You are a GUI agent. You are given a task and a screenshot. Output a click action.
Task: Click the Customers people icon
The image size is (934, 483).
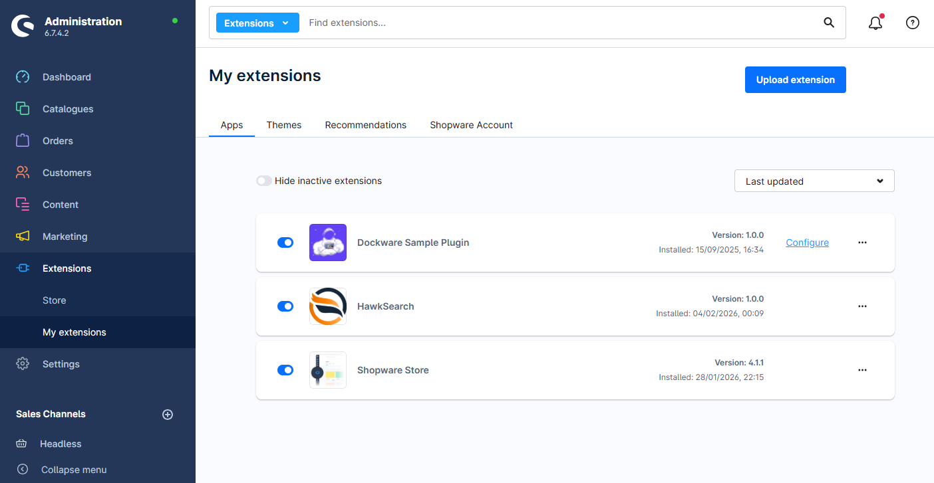point(23,173)
